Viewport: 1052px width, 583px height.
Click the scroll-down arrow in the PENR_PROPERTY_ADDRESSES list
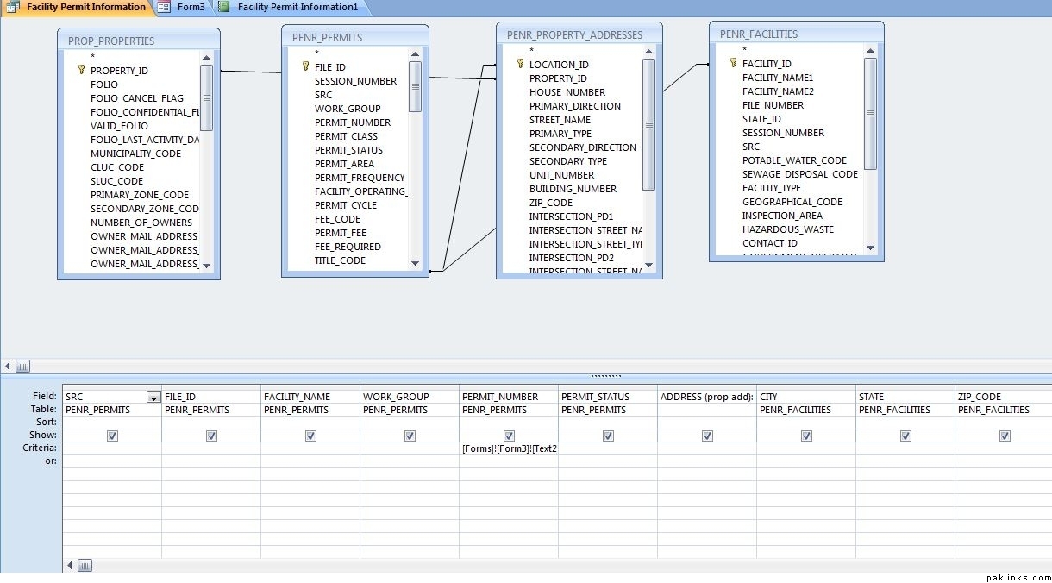[x=649, y=265]
